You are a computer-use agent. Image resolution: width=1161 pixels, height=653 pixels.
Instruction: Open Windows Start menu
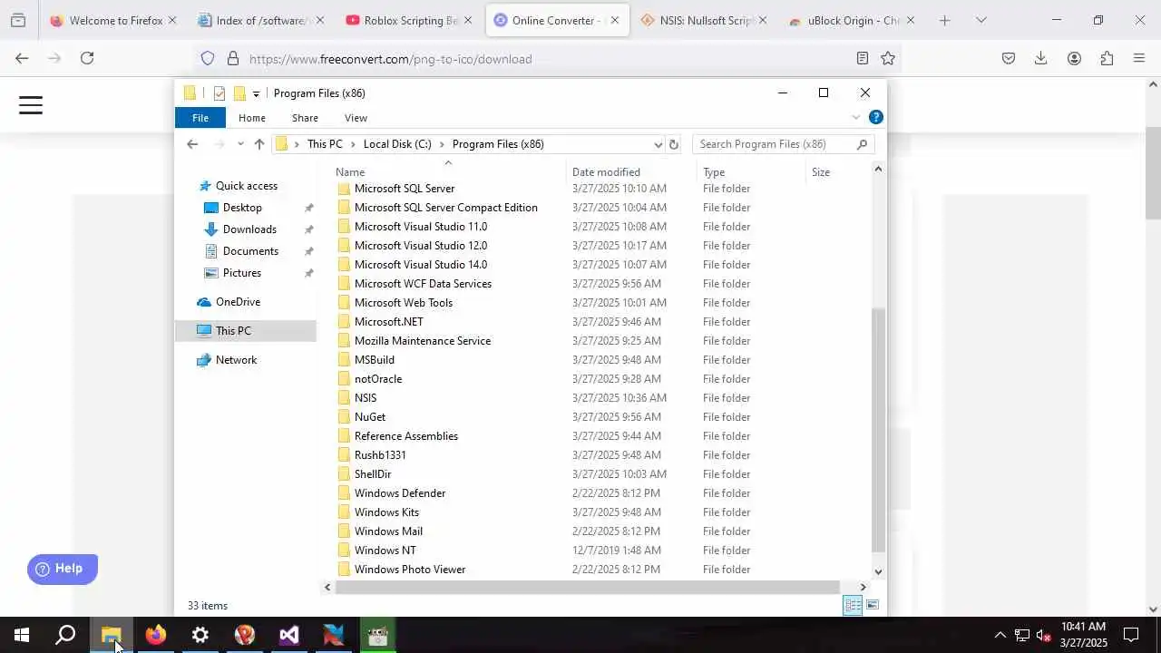pos(22,635)
